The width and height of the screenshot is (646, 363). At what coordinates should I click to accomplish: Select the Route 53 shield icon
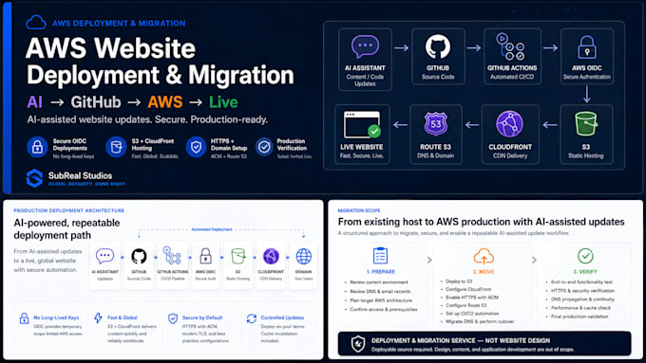(435, 124)
